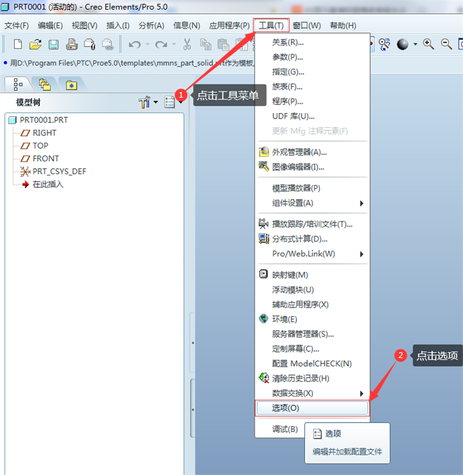The image size is (463, 475).
Task: Select the shaded sphere display icon
Action: pyautogui.click(x=403, y=44)
